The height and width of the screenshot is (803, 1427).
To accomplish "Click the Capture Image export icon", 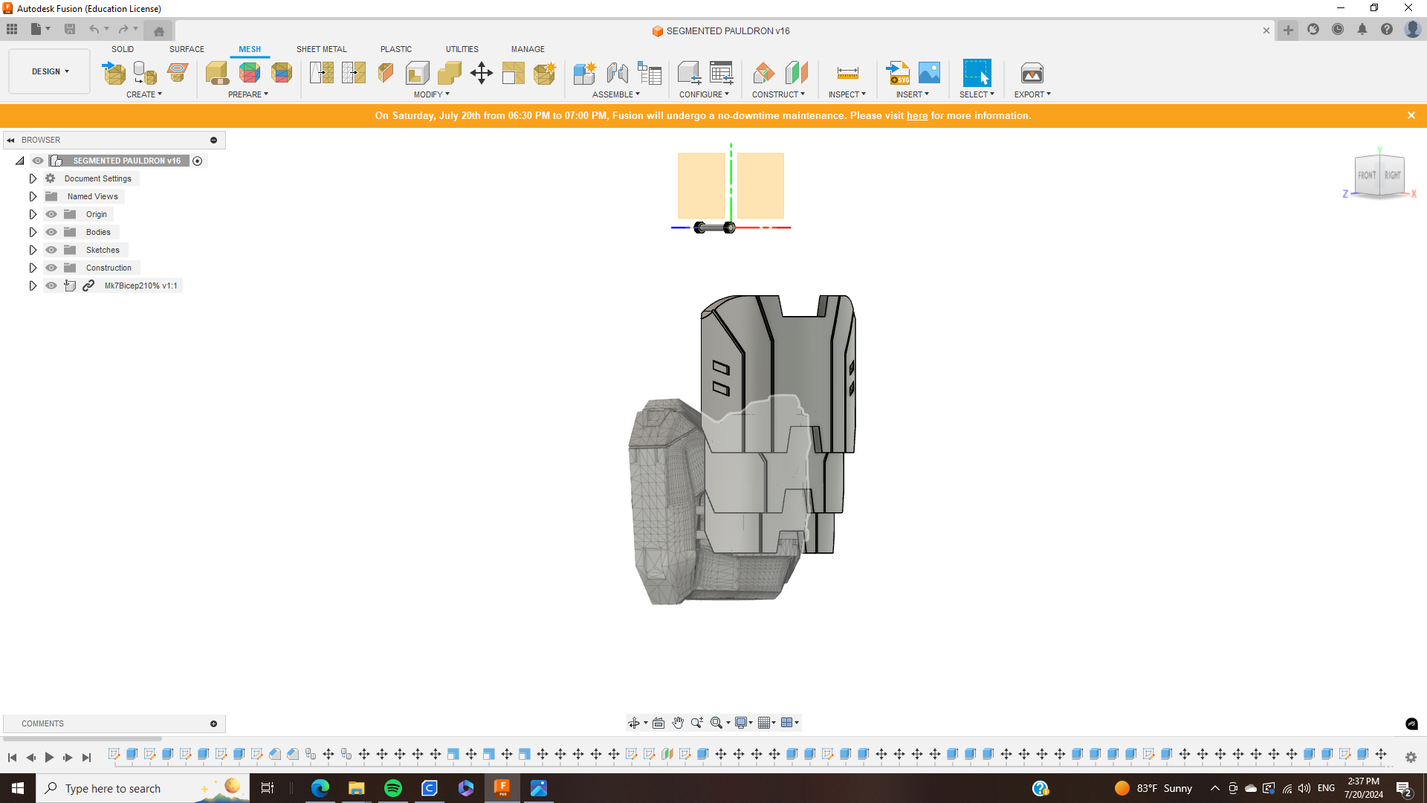I will pyautogui.click(x=1032, y=73).
